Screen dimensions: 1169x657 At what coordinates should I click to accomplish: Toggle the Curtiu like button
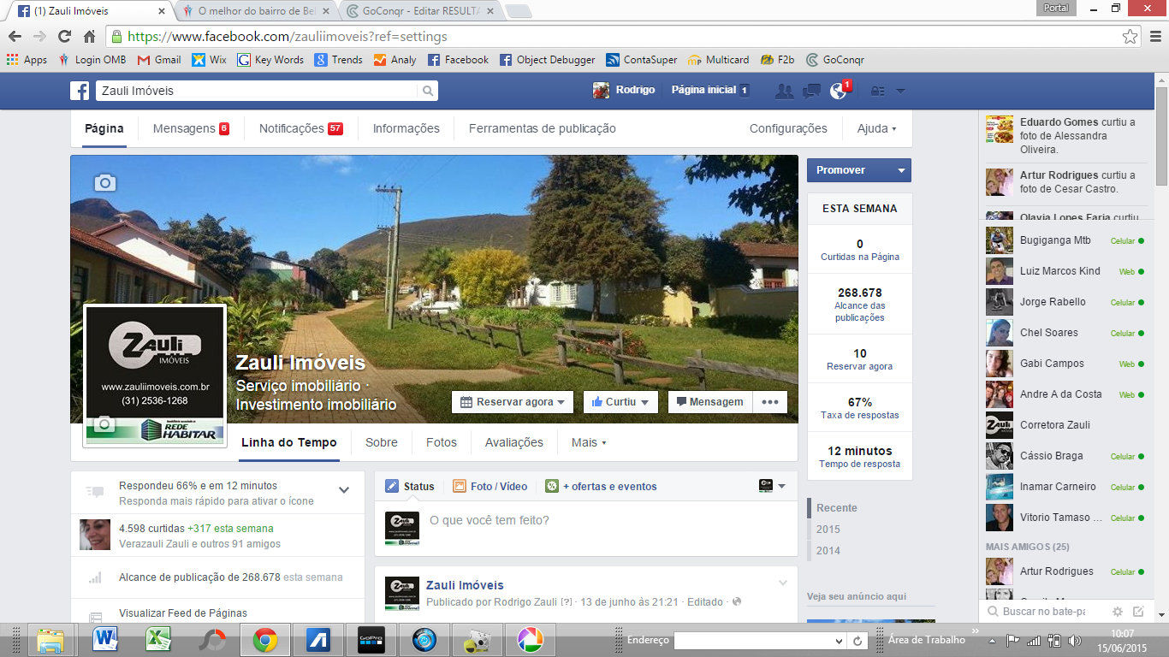point(620,402)
